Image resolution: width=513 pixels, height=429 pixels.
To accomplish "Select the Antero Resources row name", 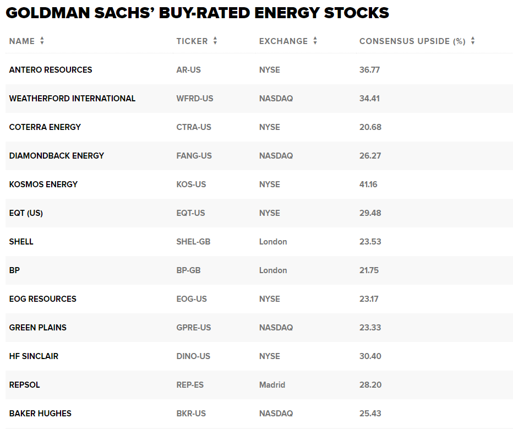I will (51, 70).
